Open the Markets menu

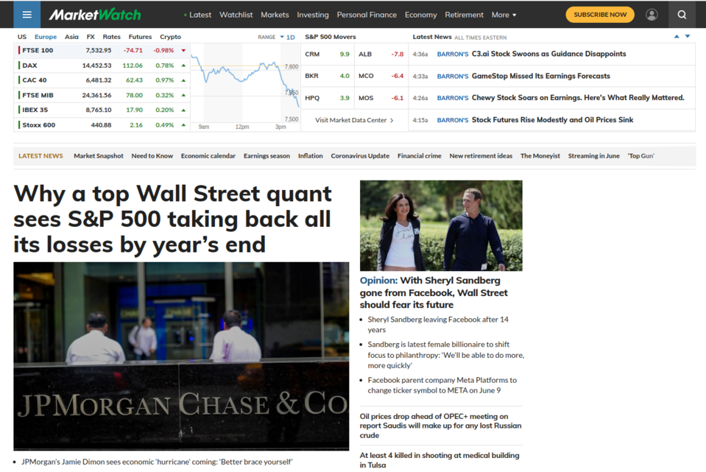pyautogui.click(x=275, y=15)
